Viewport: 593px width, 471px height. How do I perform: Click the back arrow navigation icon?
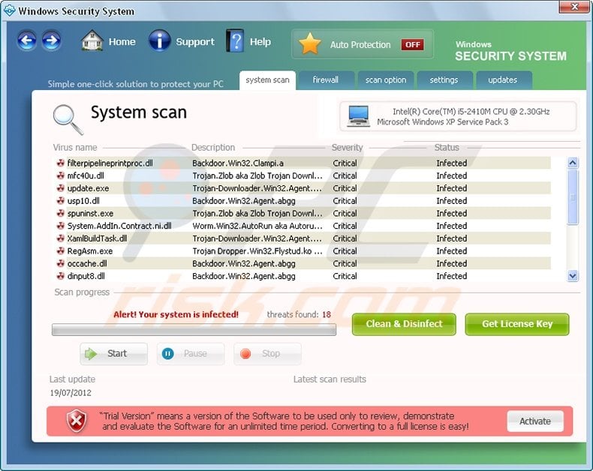[26, 40]
